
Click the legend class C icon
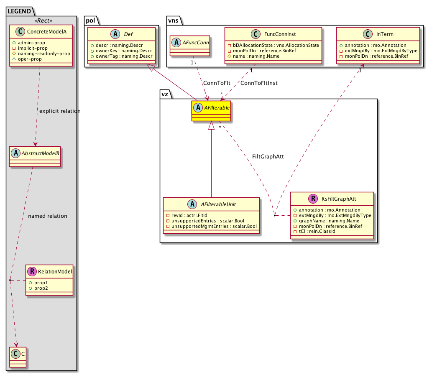pos(15,353)
